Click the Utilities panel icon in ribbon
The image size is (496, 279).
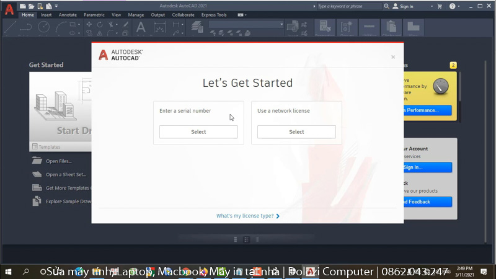(369, 27)
